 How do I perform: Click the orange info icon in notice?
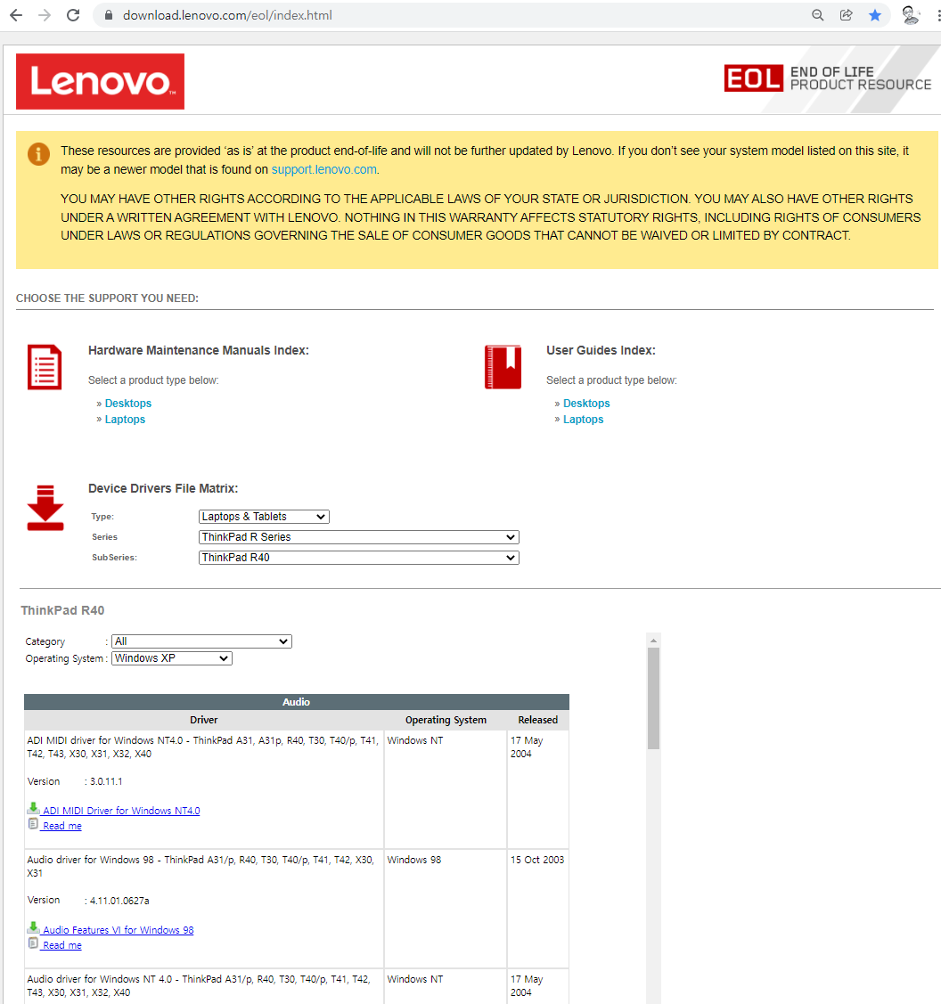pos(38,154)
